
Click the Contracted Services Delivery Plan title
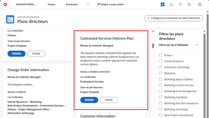(x=107, y=38)
